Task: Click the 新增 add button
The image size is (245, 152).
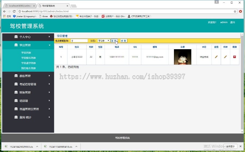Action: [x=124, y=41]
